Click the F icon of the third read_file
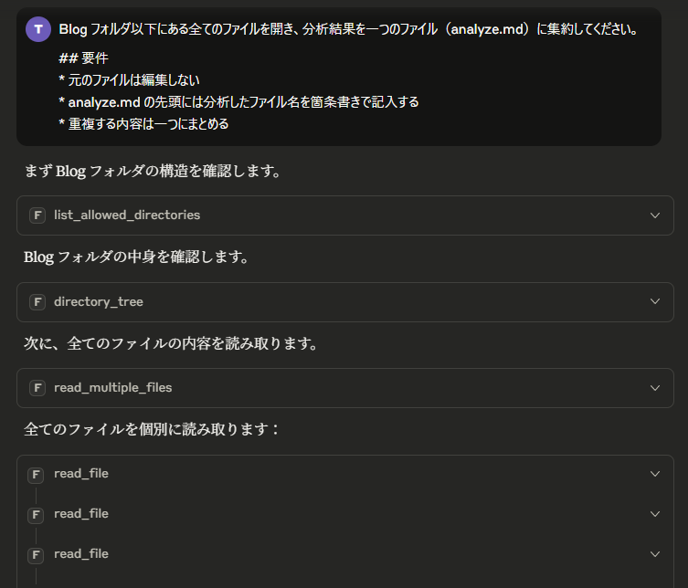 pos(36,555)
